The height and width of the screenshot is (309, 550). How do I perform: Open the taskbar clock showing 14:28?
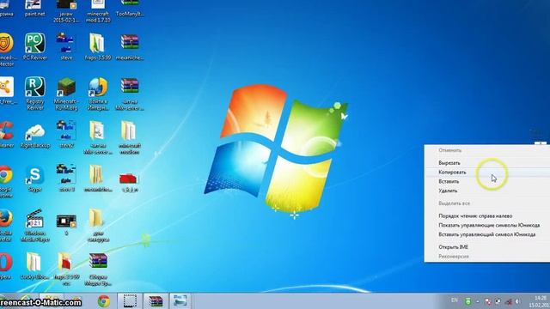click(x=541, y=301)
